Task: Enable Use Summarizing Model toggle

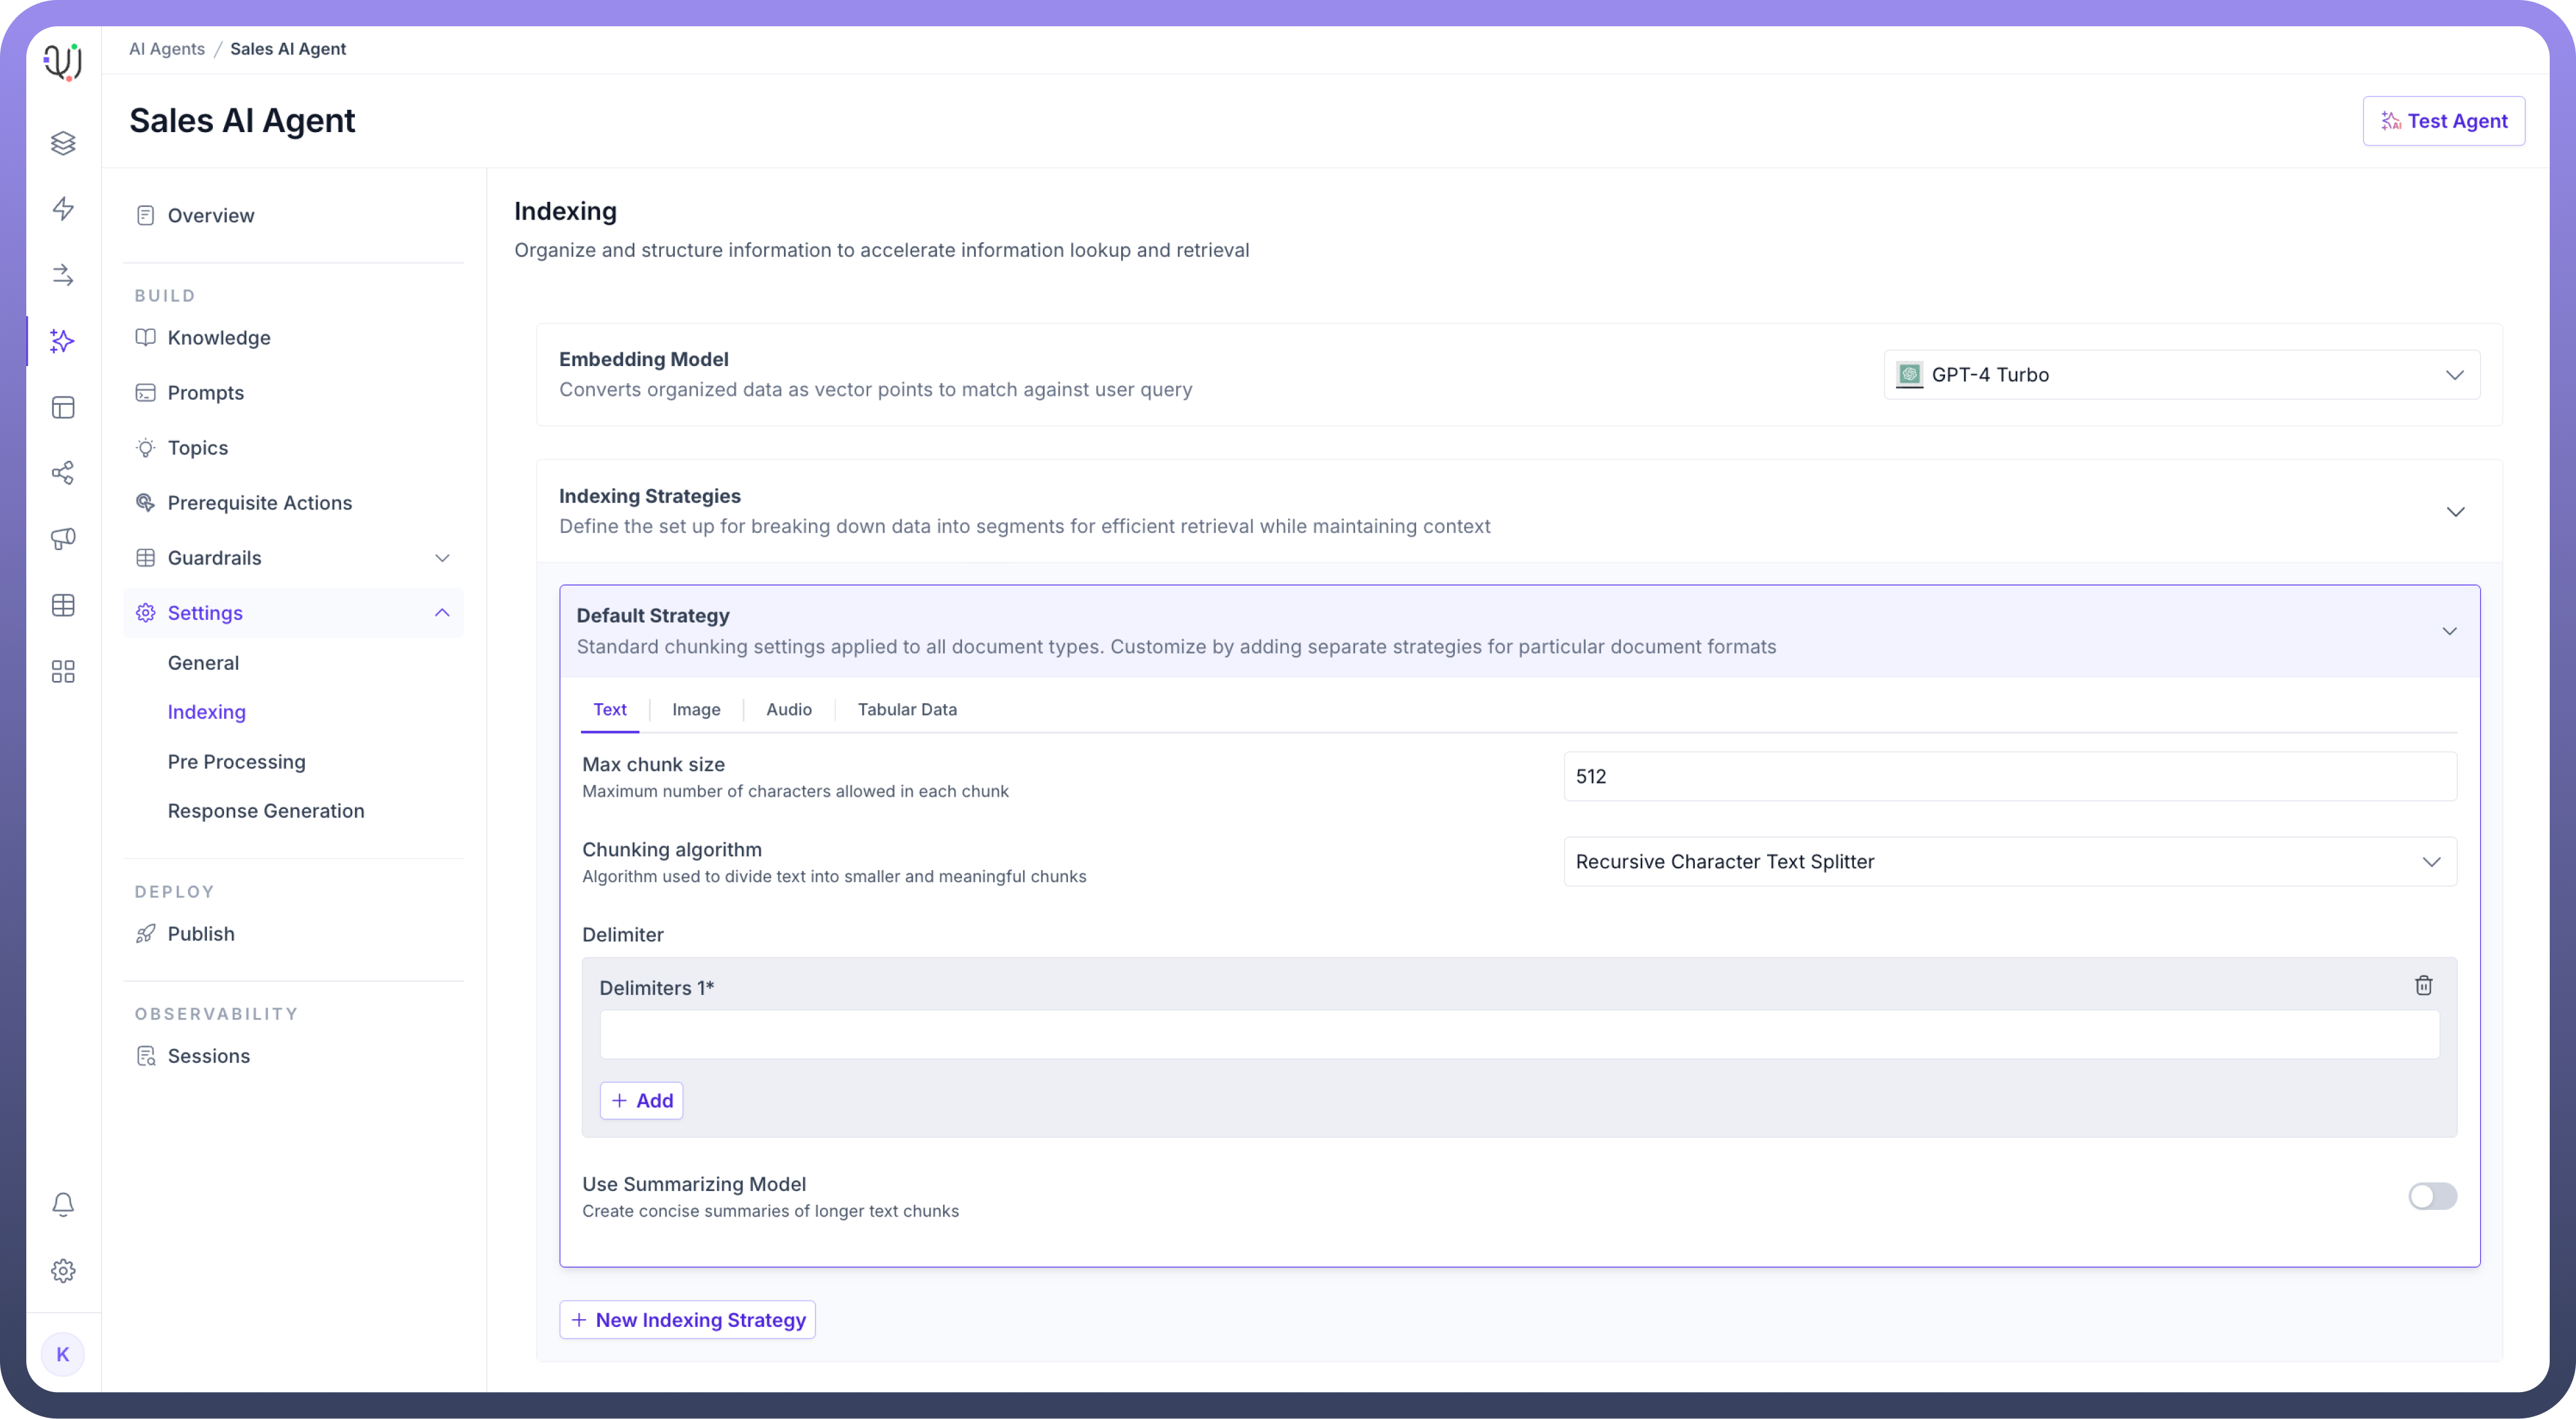Action: click(x=2432, y=1196)
